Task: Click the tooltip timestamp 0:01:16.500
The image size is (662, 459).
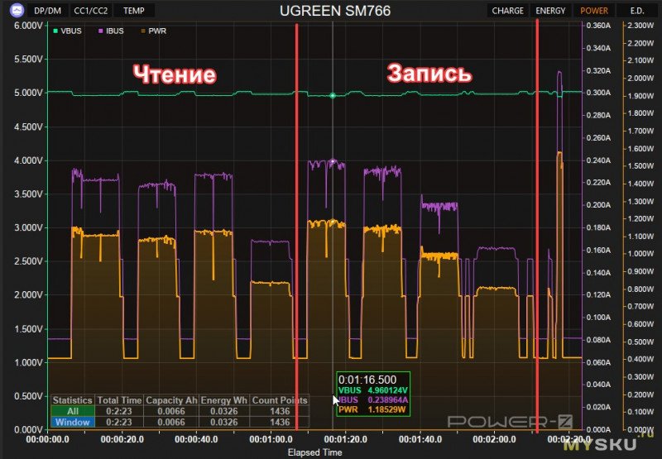Action: click(x=367, y=380)
